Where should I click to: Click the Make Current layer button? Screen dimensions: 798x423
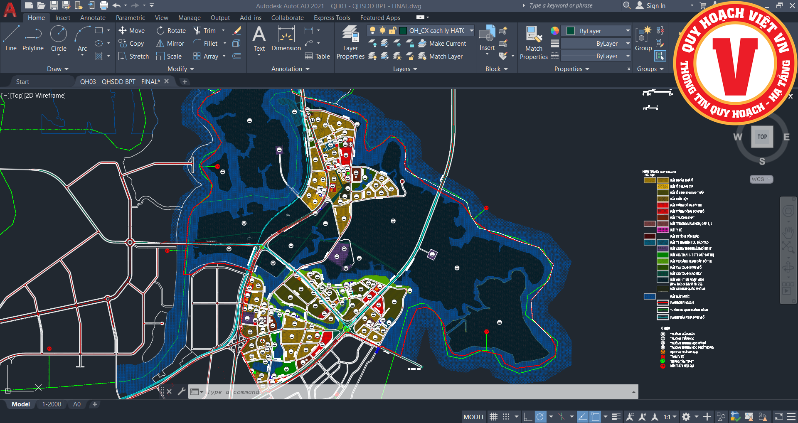pyautogui.click(x=442, y=44)
